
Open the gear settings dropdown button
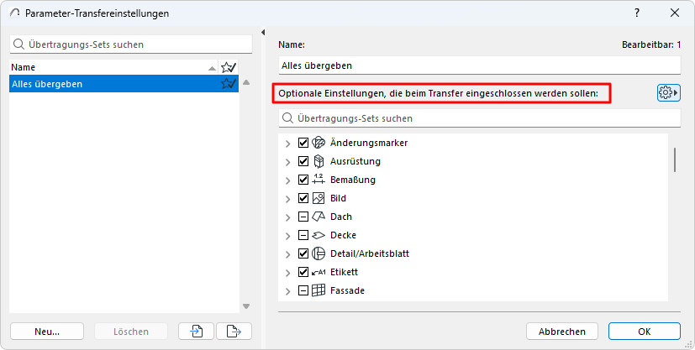668,92
